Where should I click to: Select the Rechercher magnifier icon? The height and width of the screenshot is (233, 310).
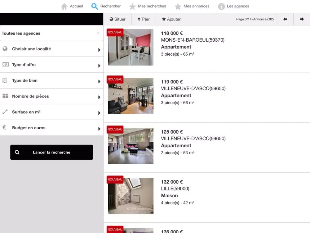point(95,6)
